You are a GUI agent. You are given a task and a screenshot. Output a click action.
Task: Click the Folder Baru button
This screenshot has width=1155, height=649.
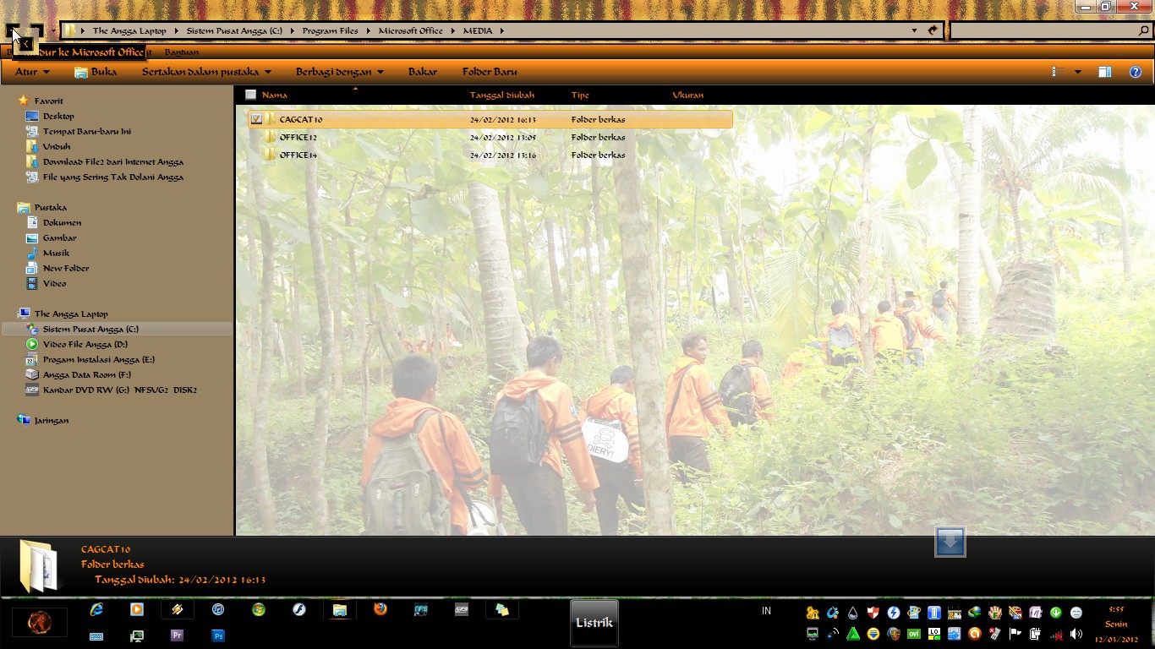(490, 72)
